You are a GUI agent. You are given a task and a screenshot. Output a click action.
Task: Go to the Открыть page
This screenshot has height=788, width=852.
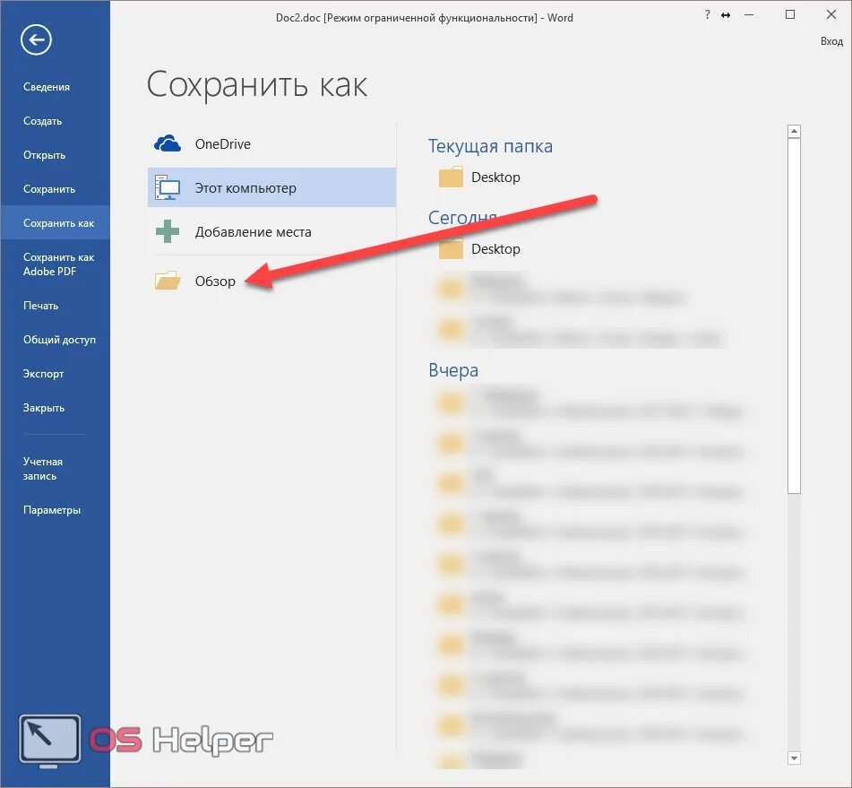(44, 155)
